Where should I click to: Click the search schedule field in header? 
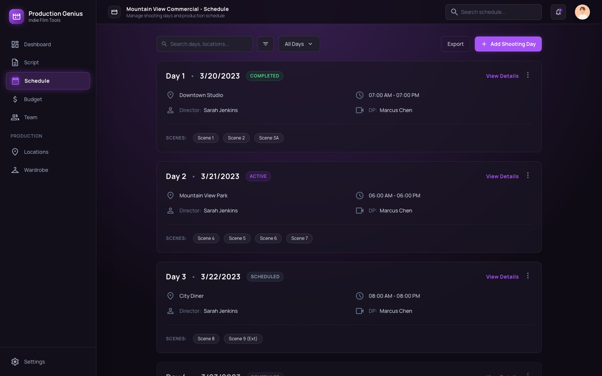coord(494,12)
